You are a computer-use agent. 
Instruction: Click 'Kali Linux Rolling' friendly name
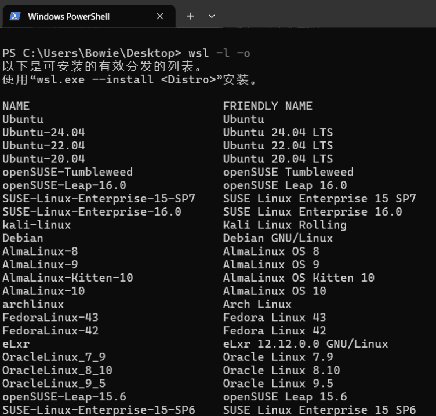click(x=285, y=225)
